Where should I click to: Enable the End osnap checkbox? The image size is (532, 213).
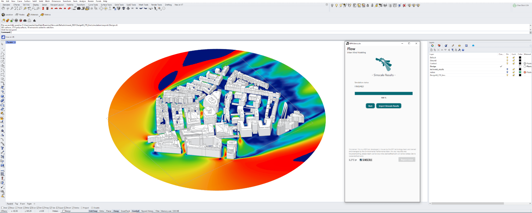[x=2, y=208]
